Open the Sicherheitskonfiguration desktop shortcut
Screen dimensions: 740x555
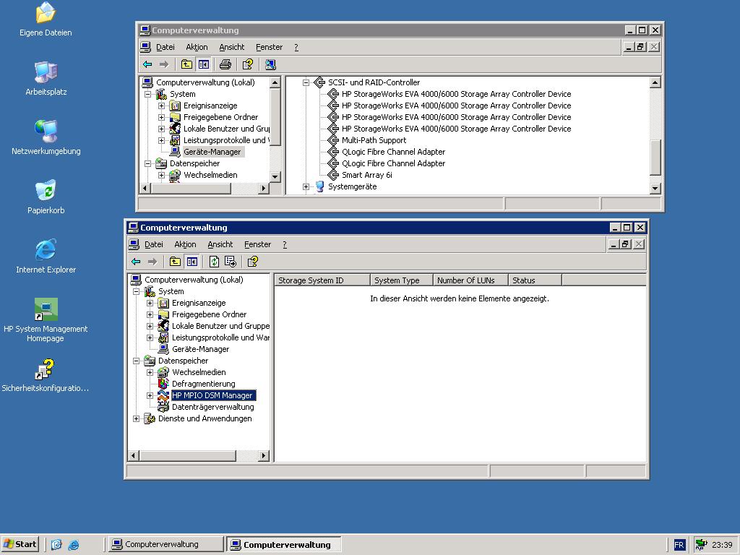(46, 376)
